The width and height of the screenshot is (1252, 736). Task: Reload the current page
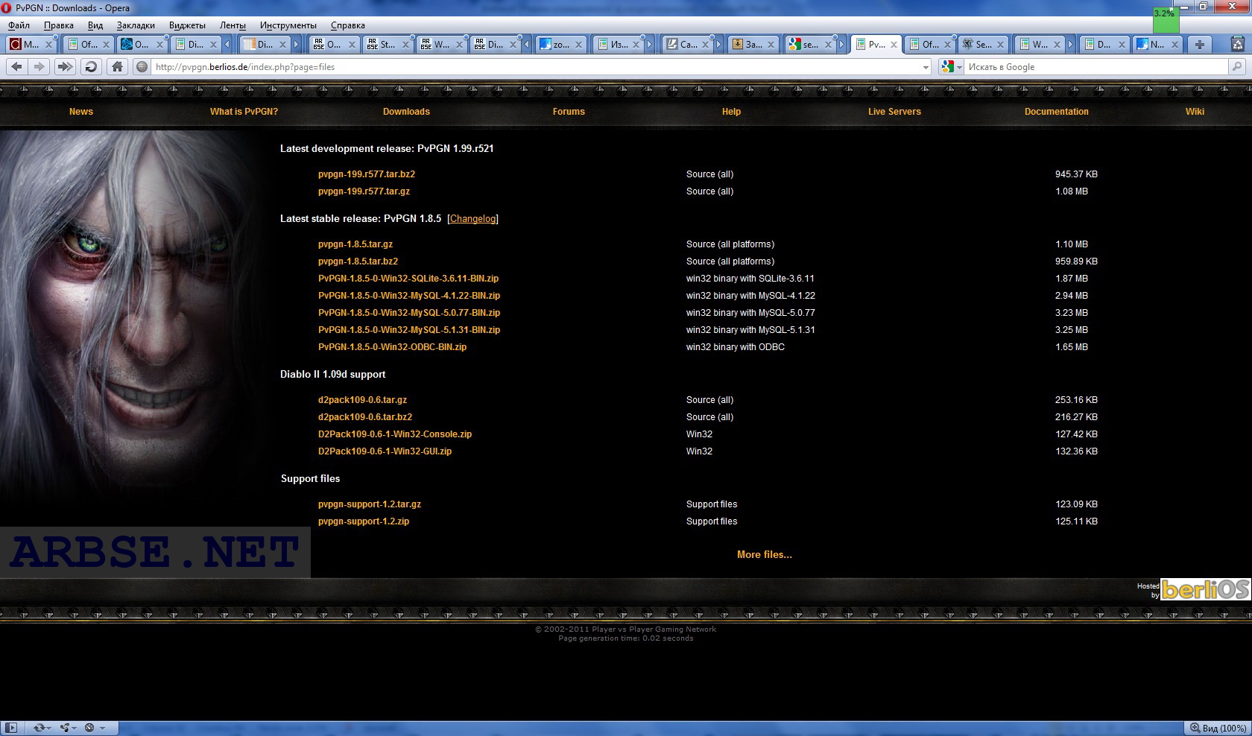pos(91,66)
